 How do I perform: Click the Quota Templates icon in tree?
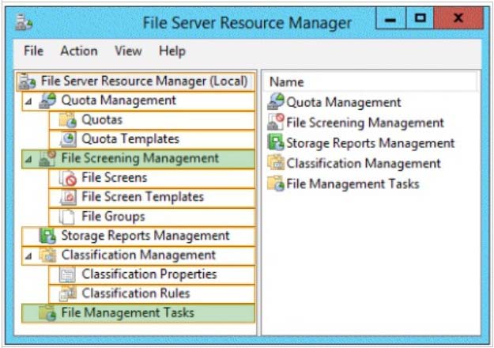pos(68,139)
